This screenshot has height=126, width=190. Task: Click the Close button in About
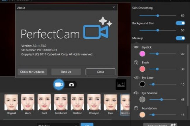pos(100,72)
